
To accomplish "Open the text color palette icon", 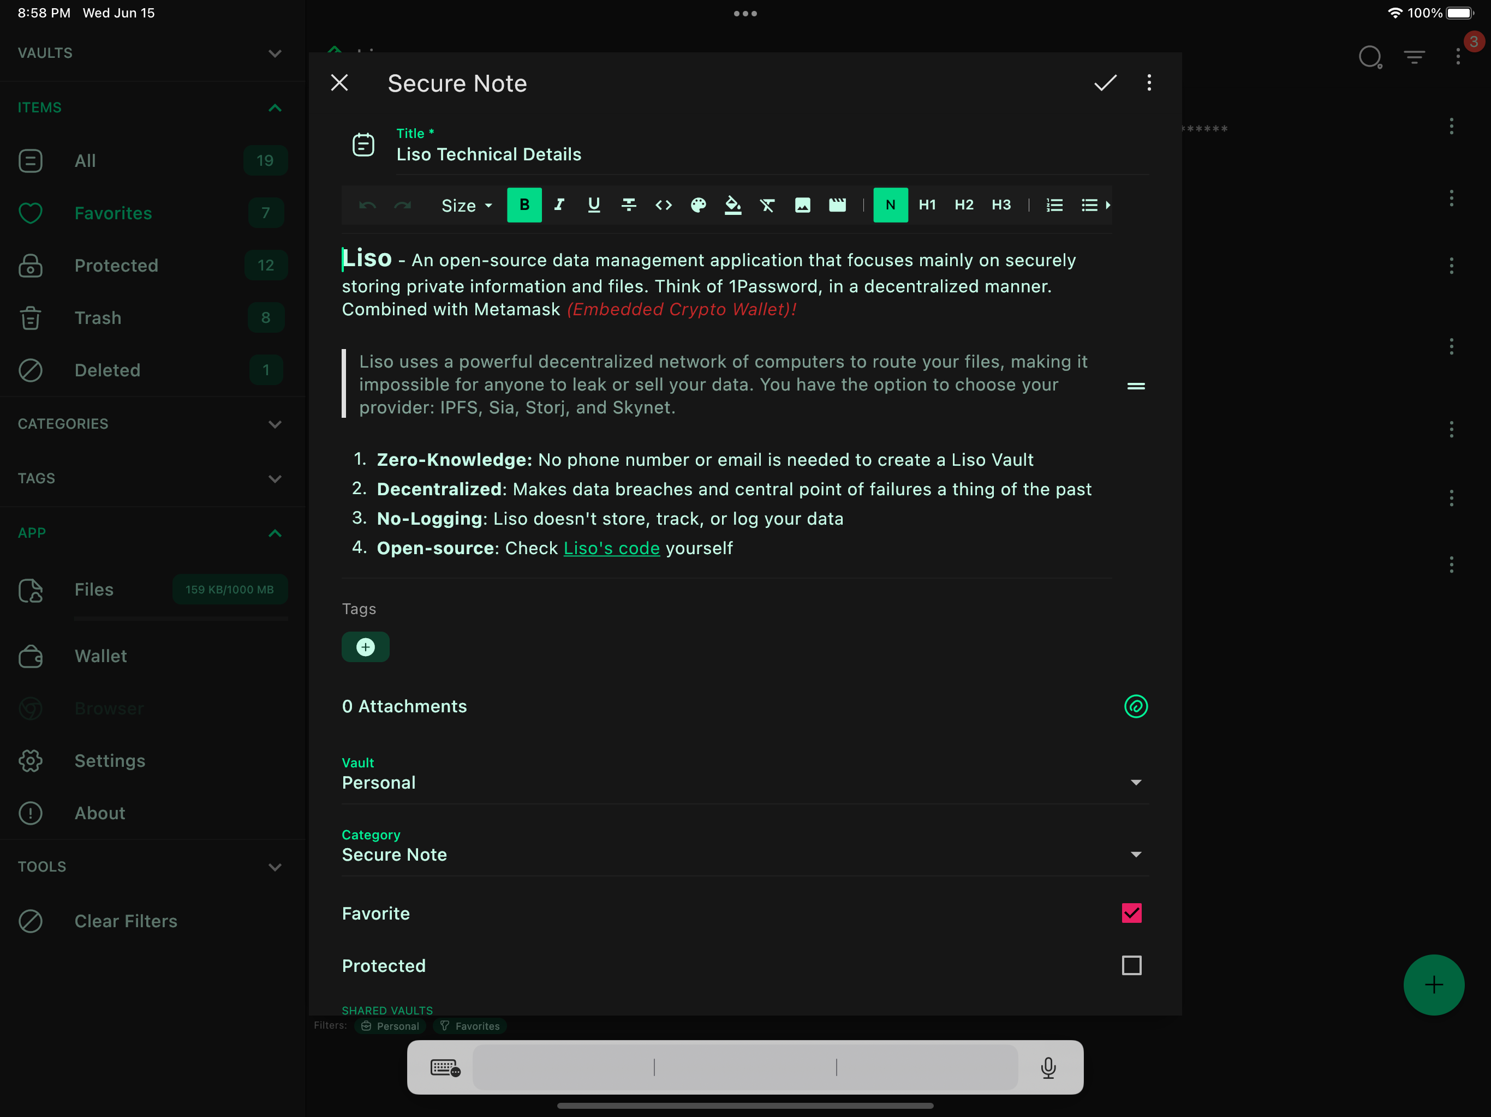I will click(699, 206).
